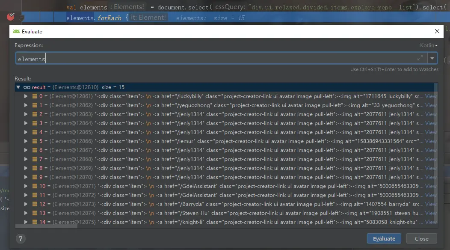The width and height of the screenshot is (450, 250).
Task: Click the list icon of element 10
Action: coord(35,186)
